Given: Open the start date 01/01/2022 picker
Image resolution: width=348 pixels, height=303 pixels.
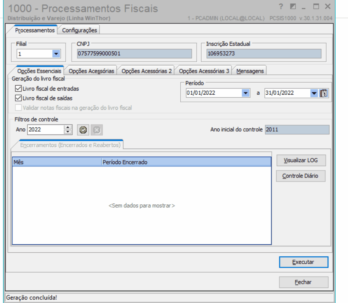Looking at the screenshot, I should click(x=246, y=93).
